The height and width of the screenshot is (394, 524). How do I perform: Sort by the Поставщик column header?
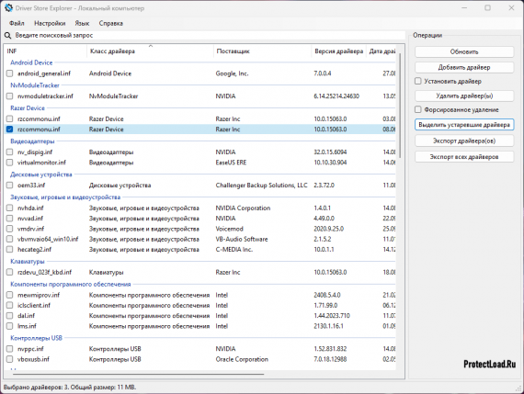tap(262, 51)
